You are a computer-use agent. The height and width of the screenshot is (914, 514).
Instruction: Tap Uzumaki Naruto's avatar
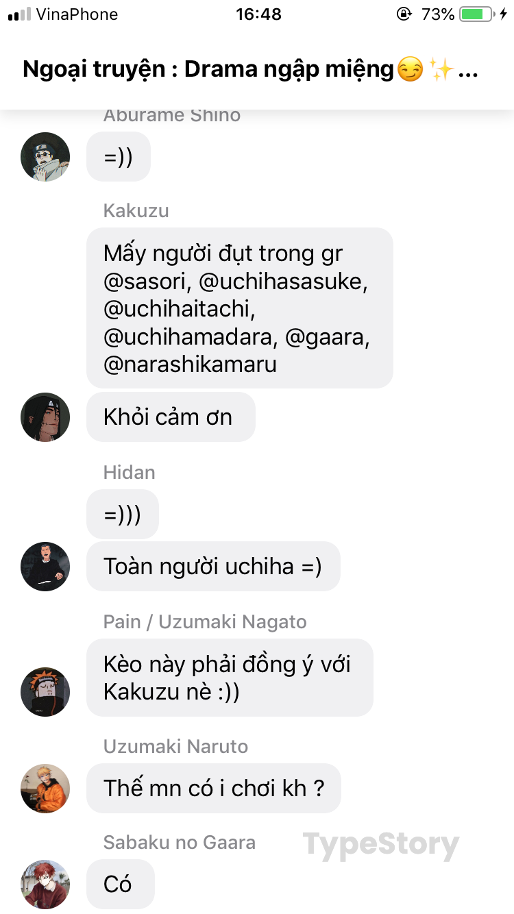coord(45,789)
